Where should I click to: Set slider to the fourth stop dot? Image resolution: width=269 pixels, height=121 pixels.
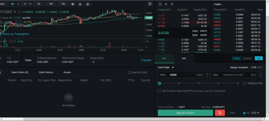coord(218,83)
